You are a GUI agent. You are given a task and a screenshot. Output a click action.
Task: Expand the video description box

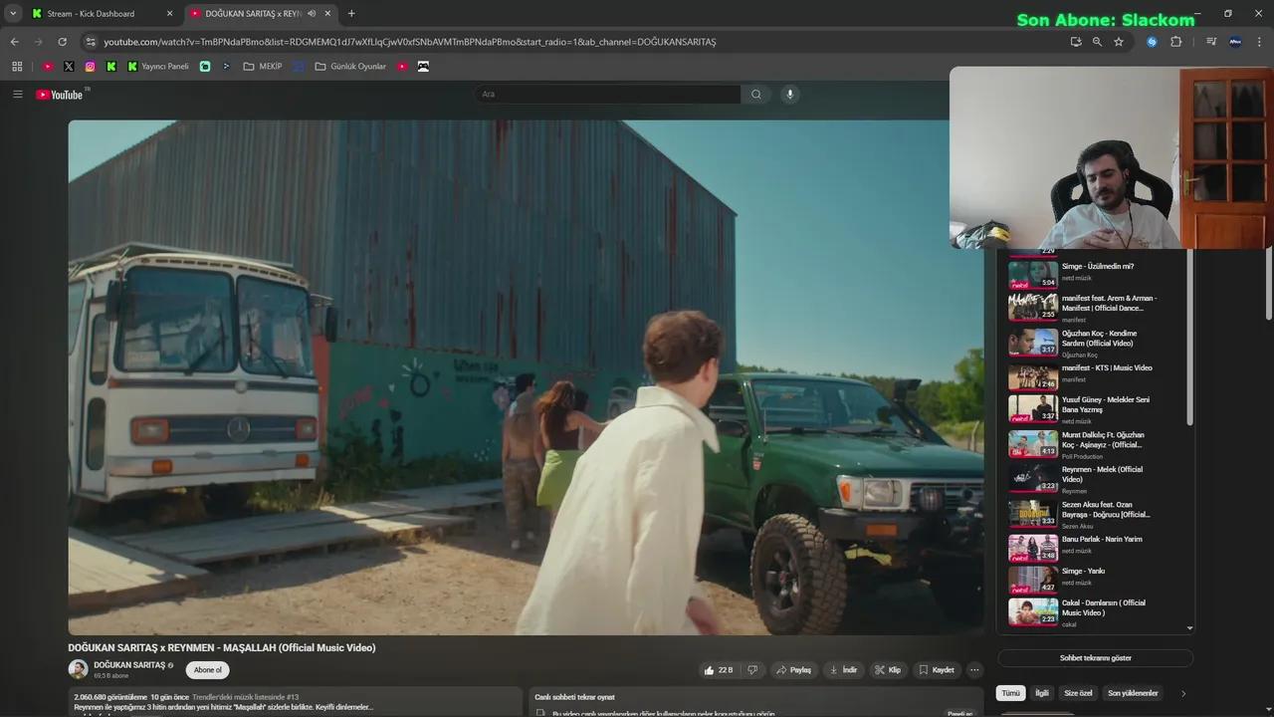tap(295, 701)
